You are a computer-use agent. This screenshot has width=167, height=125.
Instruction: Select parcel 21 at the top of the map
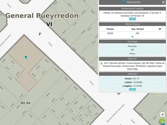pyautogui.click(x=74, y=2)
